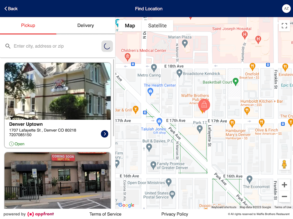Image resolution: width=293 pixels, height=219 pixels.
Task: Click the Basketball Court green pin
Action: [236, 82]
